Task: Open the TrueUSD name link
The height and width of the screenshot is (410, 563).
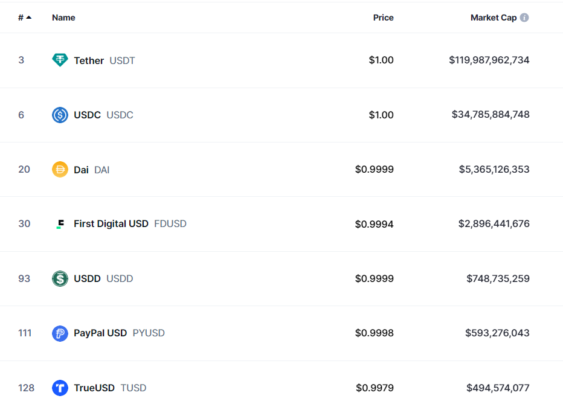Action: tap(94, 388)
